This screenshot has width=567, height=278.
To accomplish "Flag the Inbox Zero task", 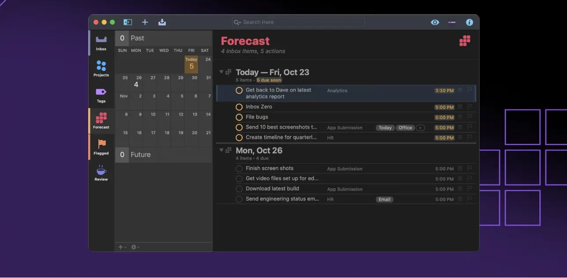I will (x=469, y=107).
